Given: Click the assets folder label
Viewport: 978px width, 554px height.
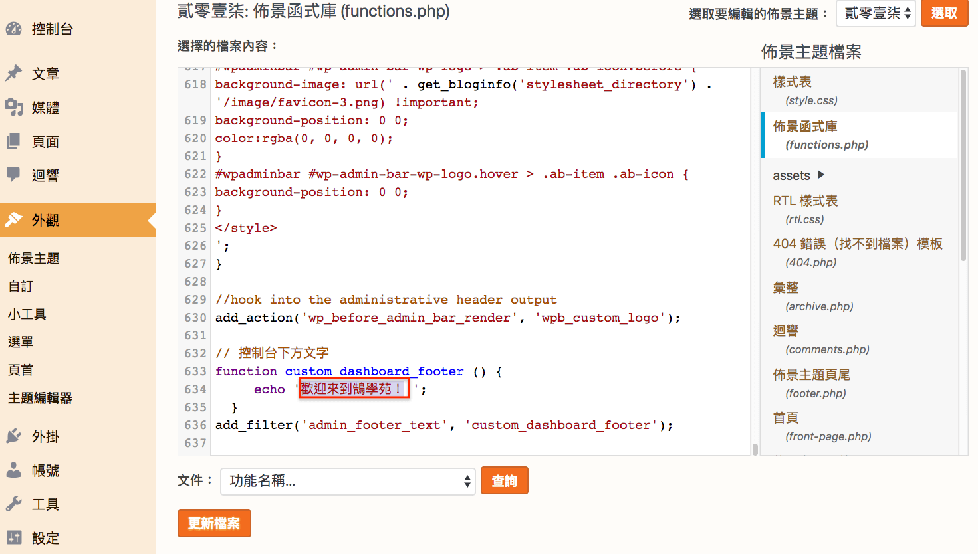Looking at the screenshot, I should pyautogui.click(x=791, y=175).
